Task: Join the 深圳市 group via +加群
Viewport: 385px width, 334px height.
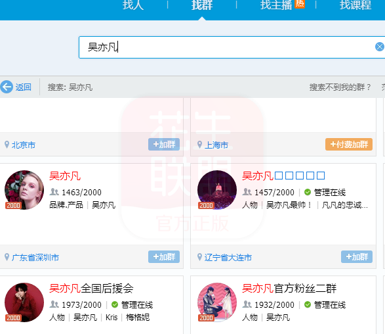Action: (x=164, y=256)
